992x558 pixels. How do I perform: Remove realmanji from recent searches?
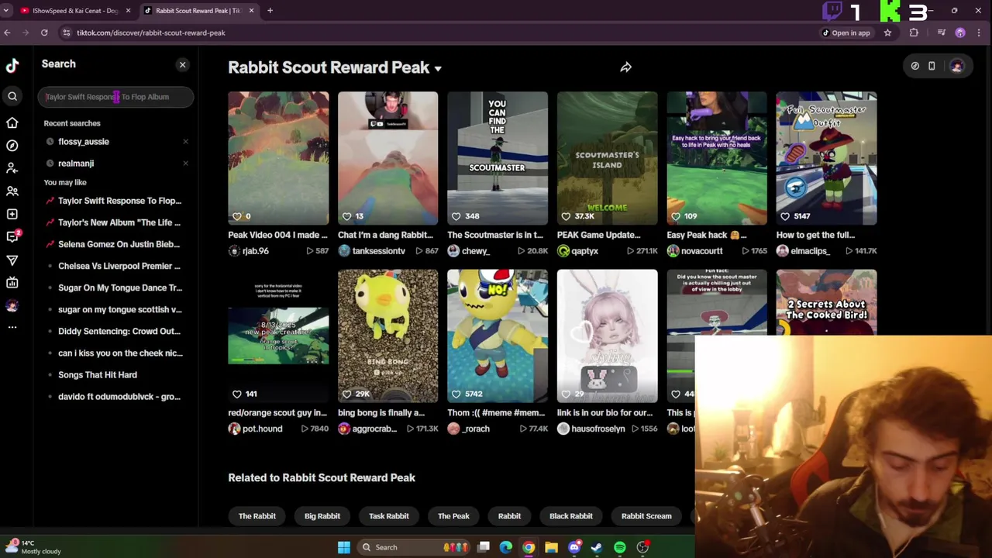(185, 164)
